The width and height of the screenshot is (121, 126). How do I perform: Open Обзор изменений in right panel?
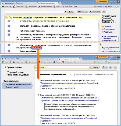pos(109,41)
